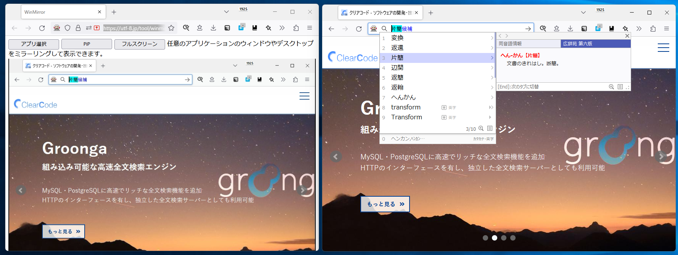Reload the page in the right browser window

coord(359,29)
